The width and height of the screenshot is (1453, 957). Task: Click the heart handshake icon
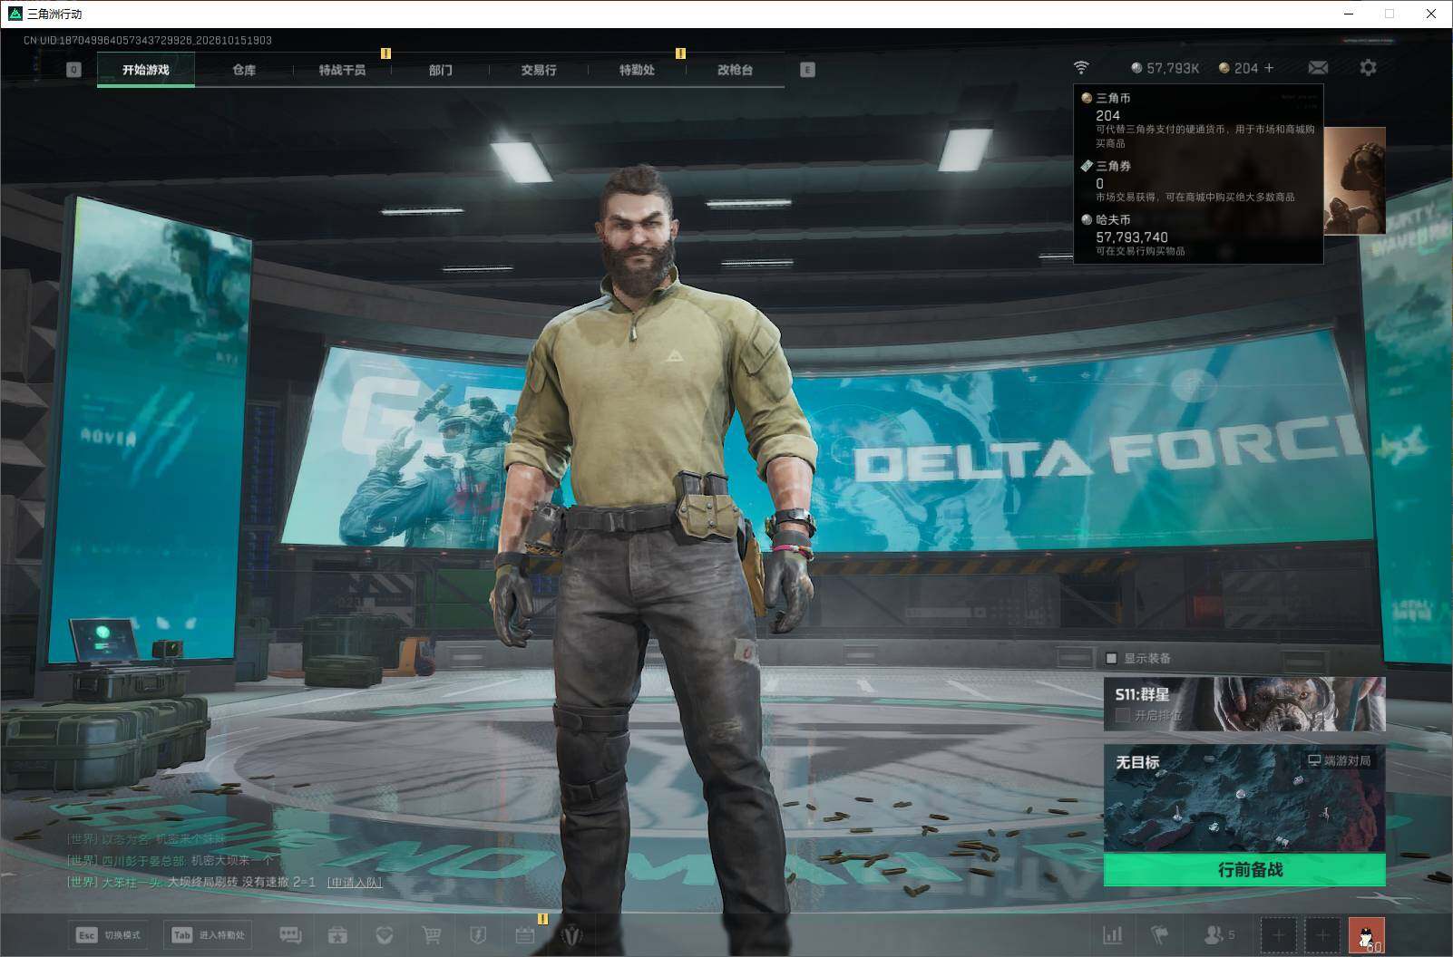(385, 934)
